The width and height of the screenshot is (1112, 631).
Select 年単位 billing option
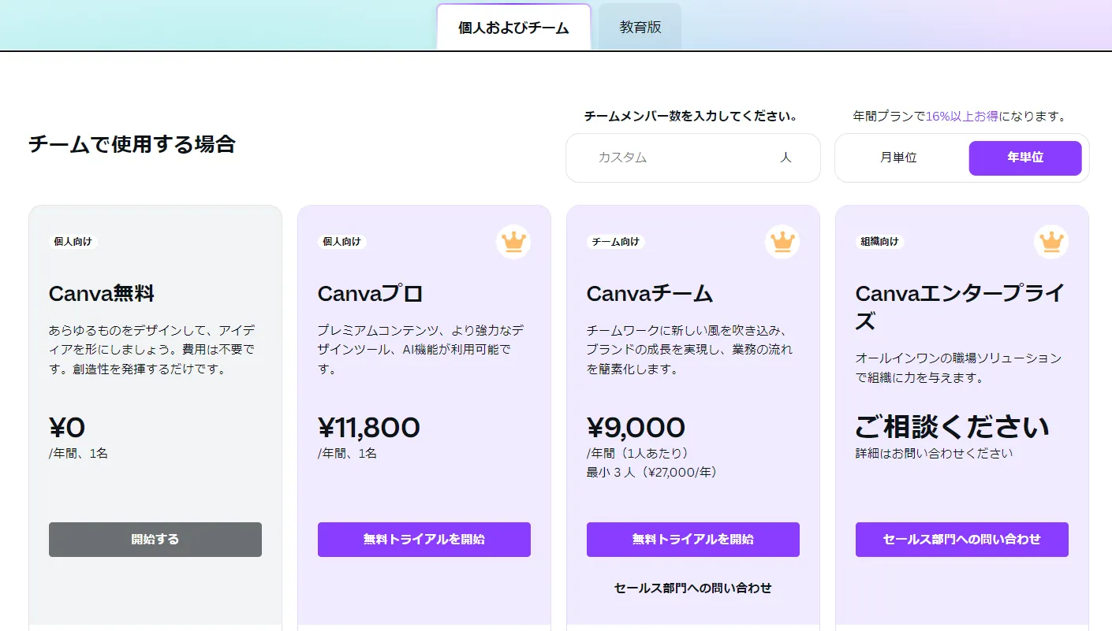1025,158
